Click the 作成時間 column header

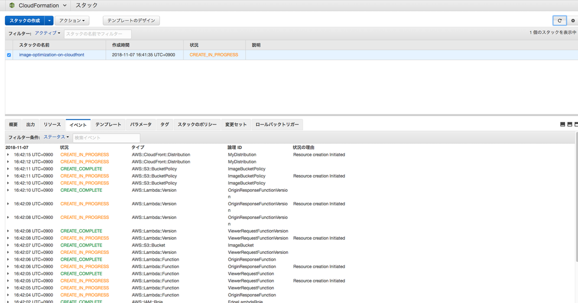coord(144,45)
